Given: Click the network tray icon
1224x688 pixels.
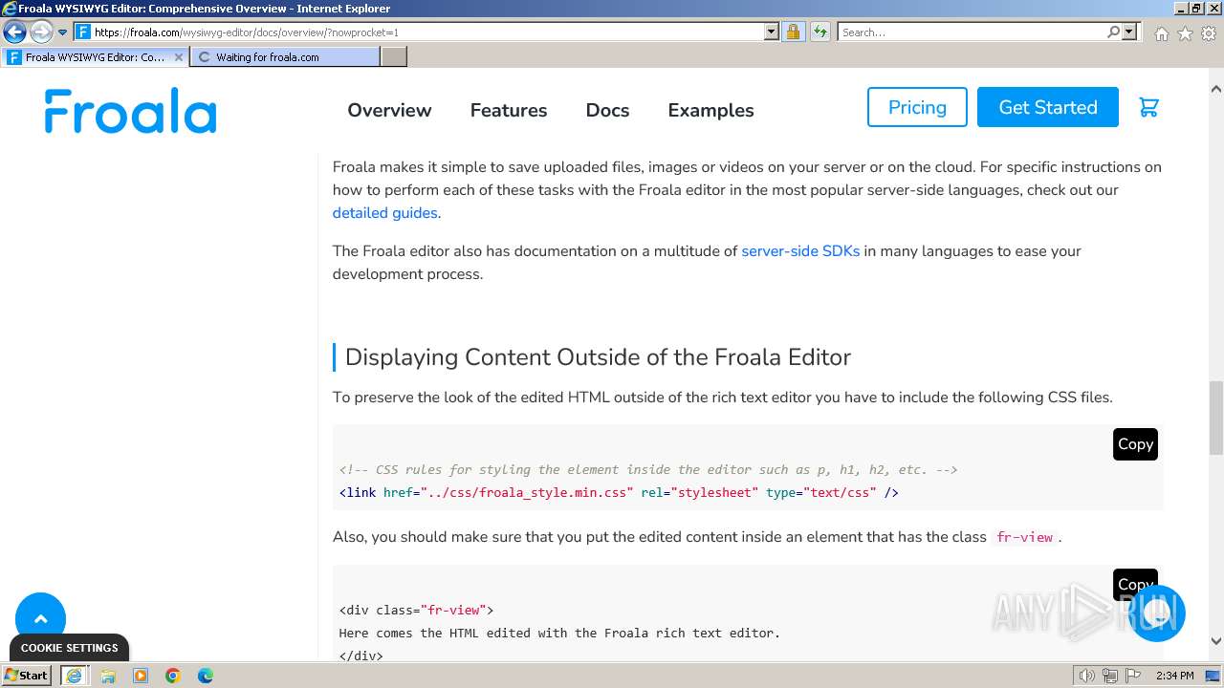Looking at the screenshot, I should 1110,676.
